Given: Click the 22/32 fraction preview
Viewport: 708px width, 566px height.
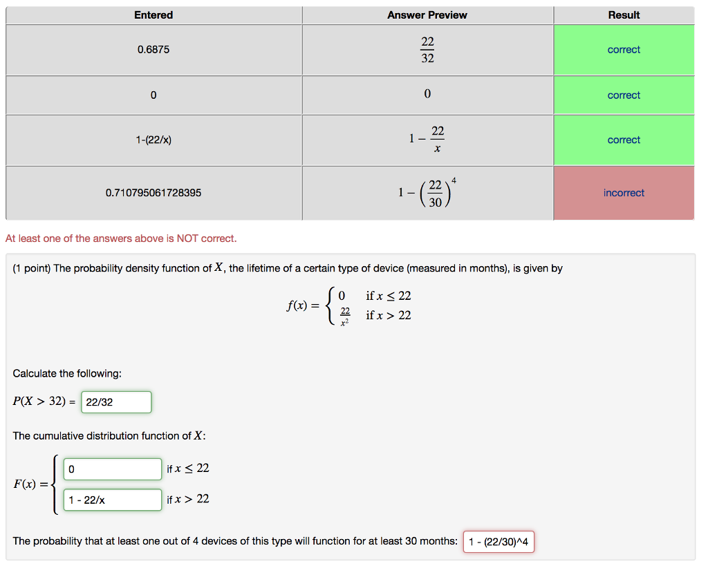Looking at the screenshot, I should point(427,49).
